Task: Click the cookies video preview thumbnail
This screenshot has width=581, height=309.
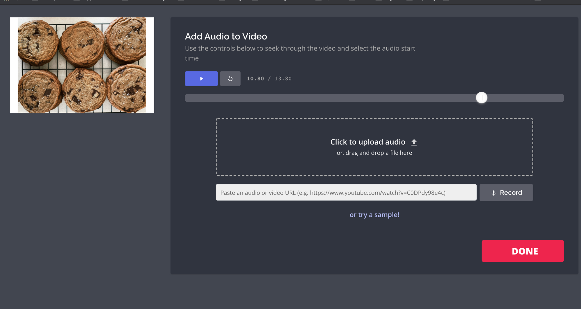Action: point(82,65)
